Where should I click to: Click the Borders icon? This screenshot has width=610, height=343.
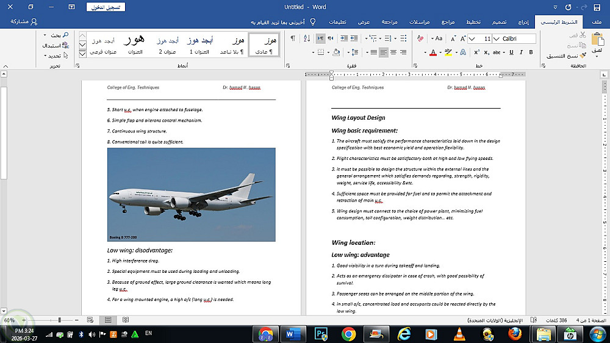321,52
